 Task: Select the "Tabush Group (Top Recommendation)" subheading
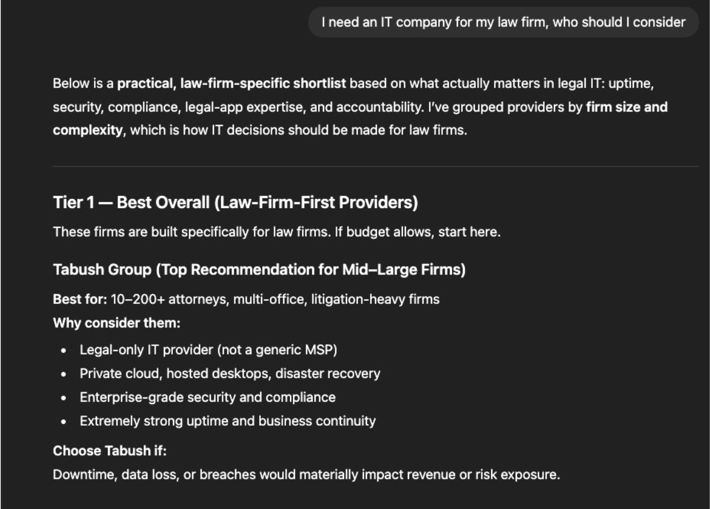(259, 270)
